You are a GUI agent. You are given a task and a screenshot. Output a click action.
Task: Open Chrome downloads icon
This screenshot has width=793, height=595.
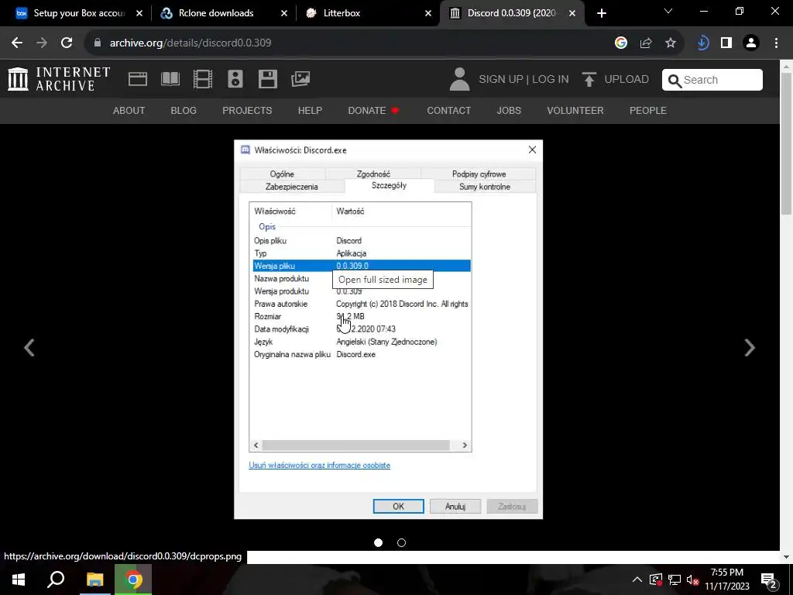(x=702, y=43)
